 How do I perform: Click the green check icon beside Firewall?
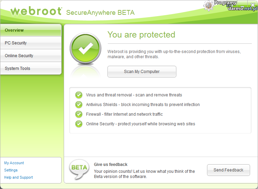[x=79, y=114]
